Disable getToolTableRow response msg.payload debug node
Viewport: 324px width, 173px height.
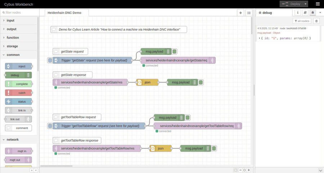214,148
